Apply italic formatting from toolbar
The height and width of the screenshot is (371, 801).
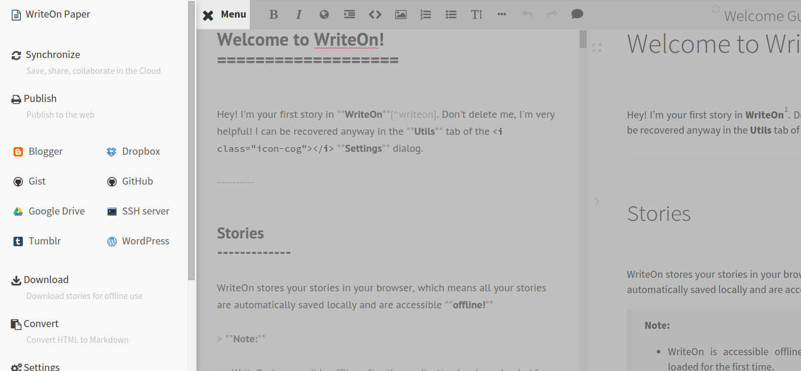pyautogui.click(x=298, y=15)
